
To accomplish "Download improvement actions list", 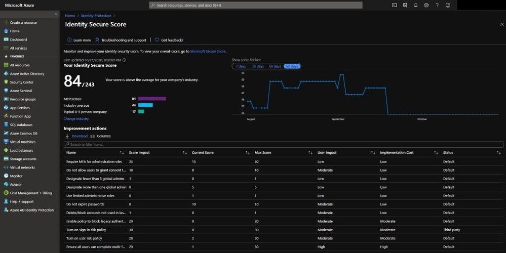I will point(76,136).
